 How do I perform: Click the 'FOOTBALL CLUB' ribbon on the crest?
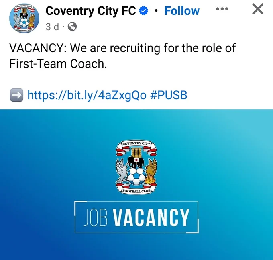(x=136, y=190)
